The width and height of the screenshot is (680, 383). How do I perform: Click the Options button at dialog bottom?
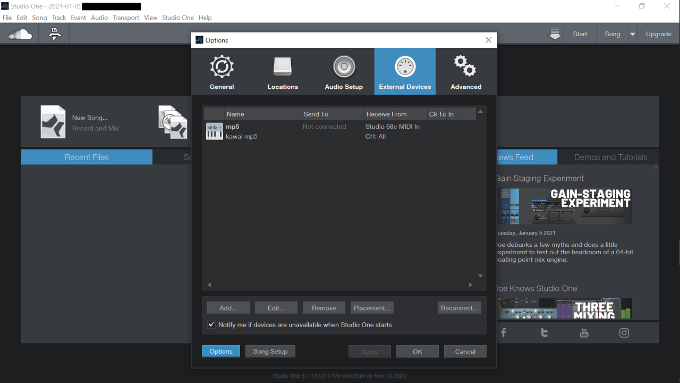click(x=221, y=352)
